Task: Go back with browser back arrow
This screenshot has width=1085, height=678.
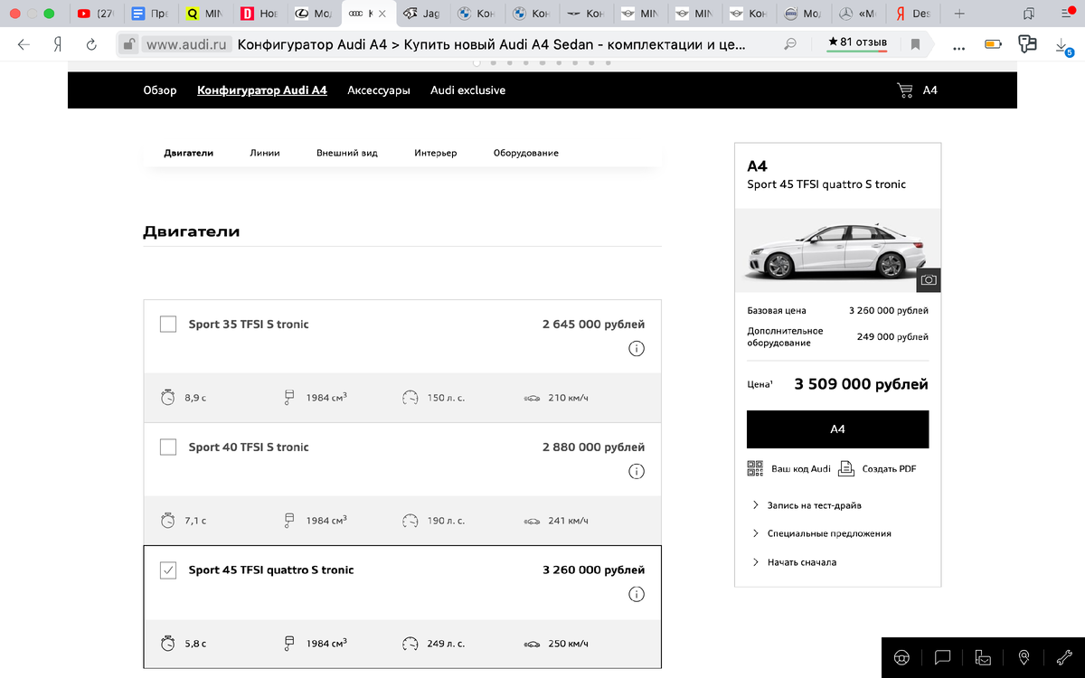Action: point(24,44)
